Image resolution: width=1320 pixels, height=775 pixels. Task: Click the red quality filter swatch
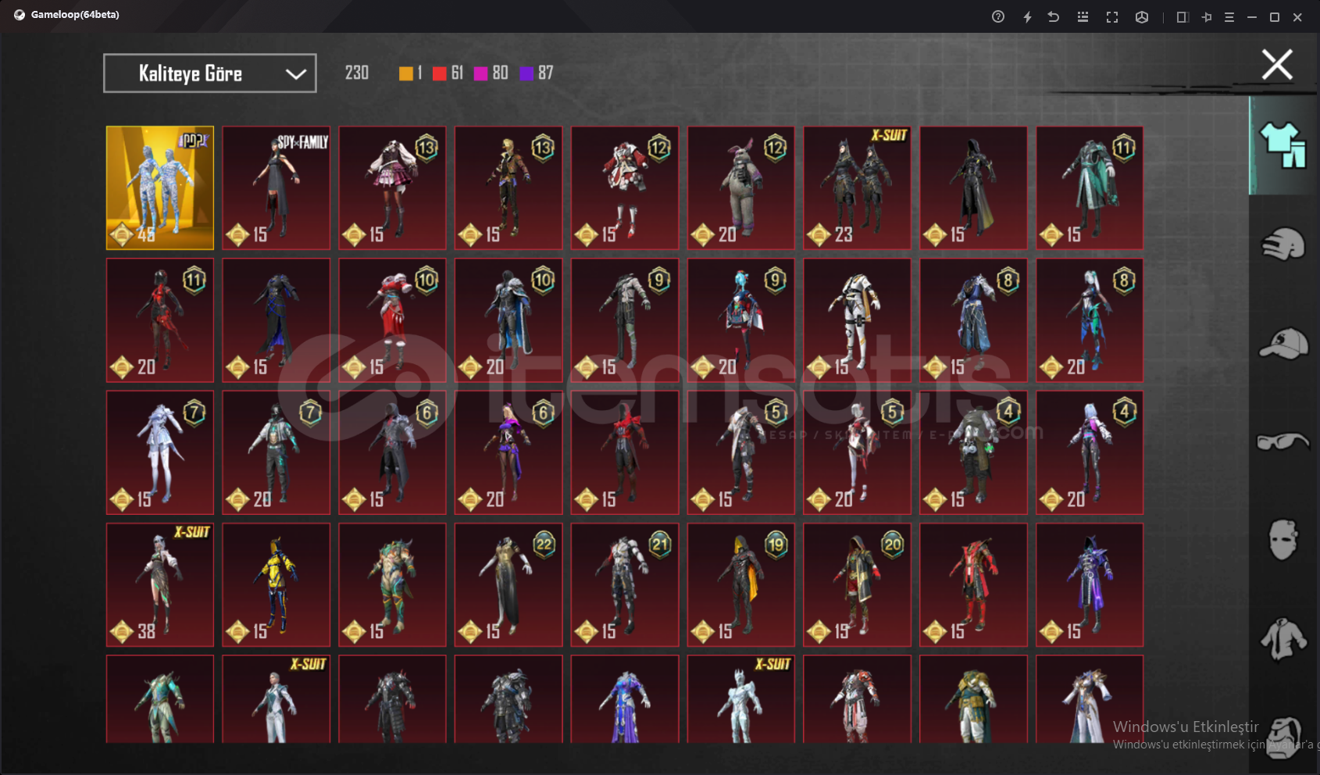439,73
